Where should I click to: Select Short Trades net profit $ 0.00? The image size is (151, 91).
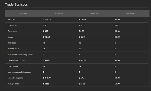tap(117, 20)
